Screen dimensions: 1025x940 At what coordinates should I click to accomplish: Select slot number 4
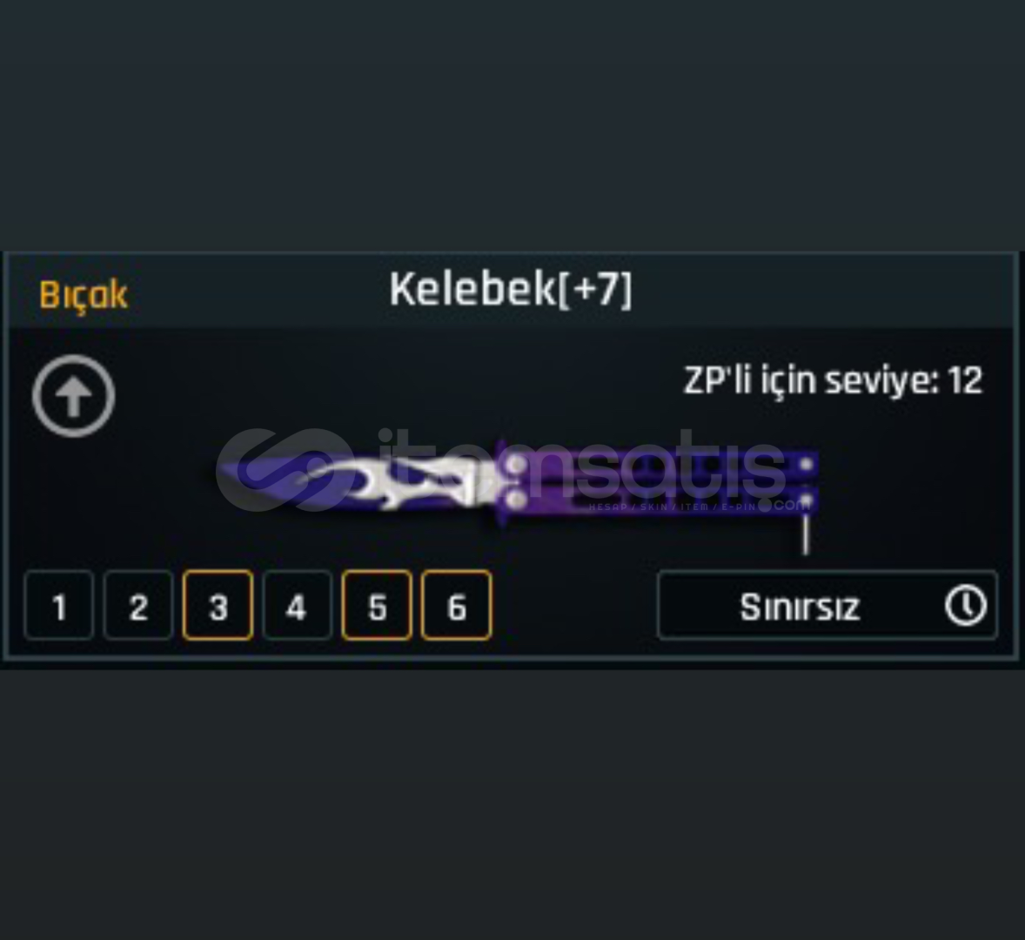(298, 605)
